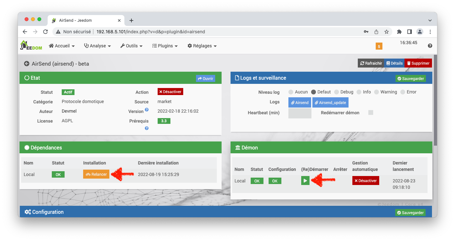
Task: Click Relancer to reinstall dependencies
Action: 96,174
